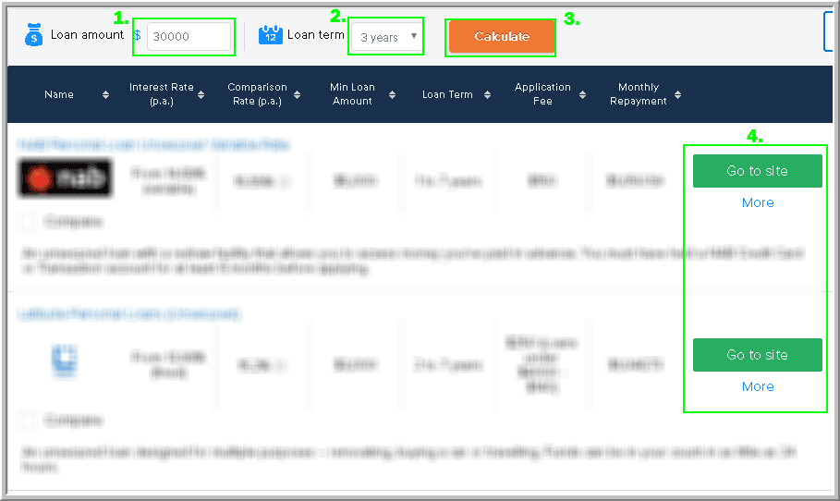Open the More link for the Latitude loan
The image size is (840, 501).
758,386
